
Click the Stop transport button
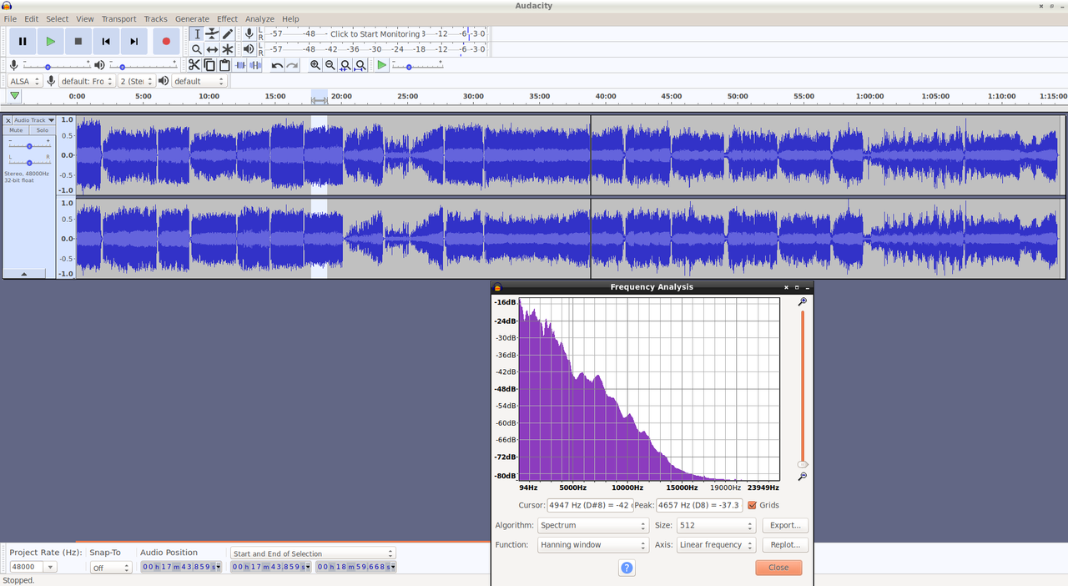tap(78, 41)
